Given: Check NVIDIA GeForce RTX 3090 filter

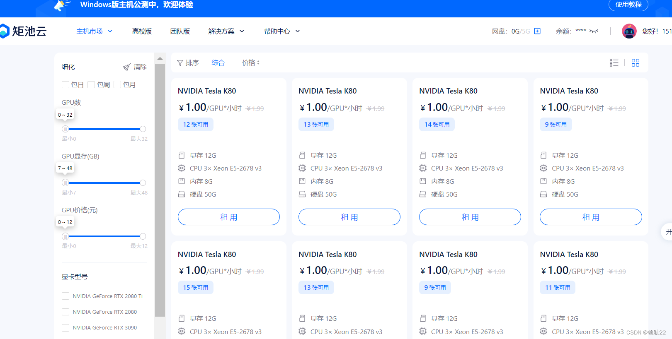Looking at the screenshot, I should (x=65, y=327).
